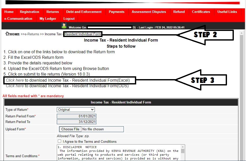Click step 5 submit instruction text
The image size is (246, 161).
click(x=47, y=74)
